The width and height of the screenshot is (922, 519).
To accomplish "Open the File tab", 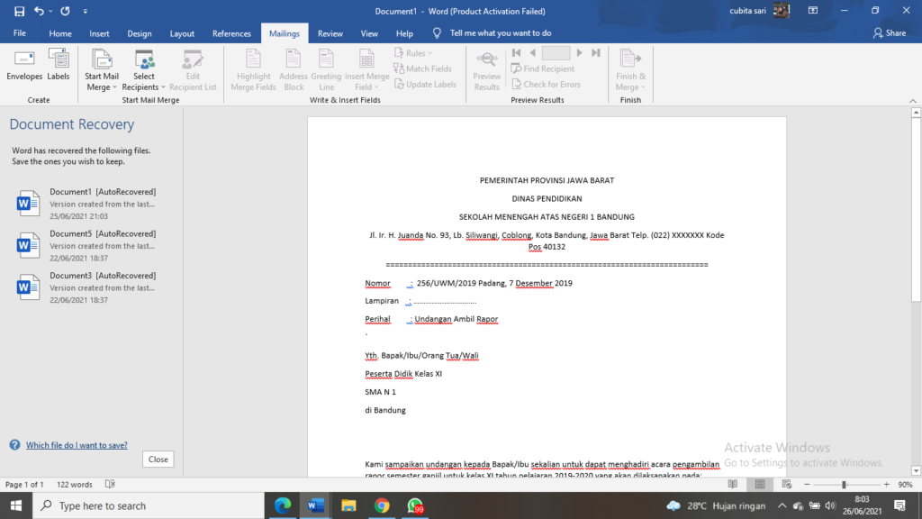I will click(20, 33).
